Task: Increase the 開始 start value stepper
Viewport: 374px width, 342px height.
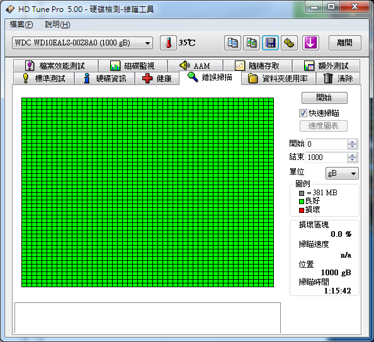Action: [353, 142]
